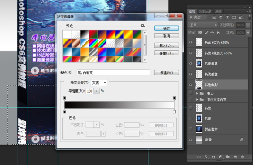Toggle lock position move icon
This screenshot has width=253, height=165.
[212, 33]
